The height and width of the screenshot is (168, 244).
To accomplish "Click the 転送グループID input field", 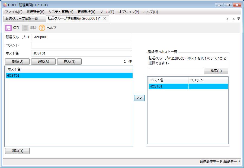I will [x=82, y=37].
